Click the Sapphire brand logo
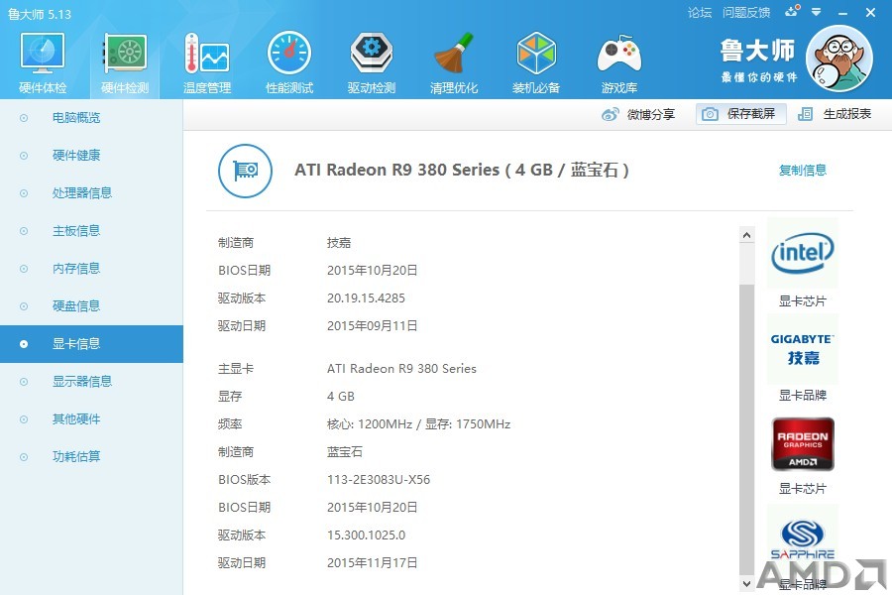This screenshot has width=892, height=595. point(802,538)
